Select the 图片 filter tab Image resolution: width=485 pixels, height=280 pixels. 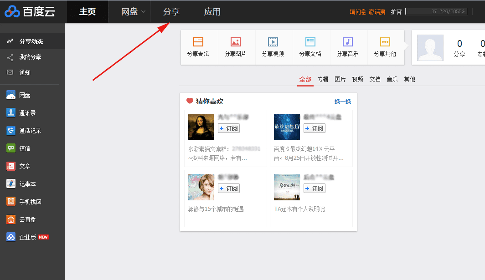click(x=340, y=79)
